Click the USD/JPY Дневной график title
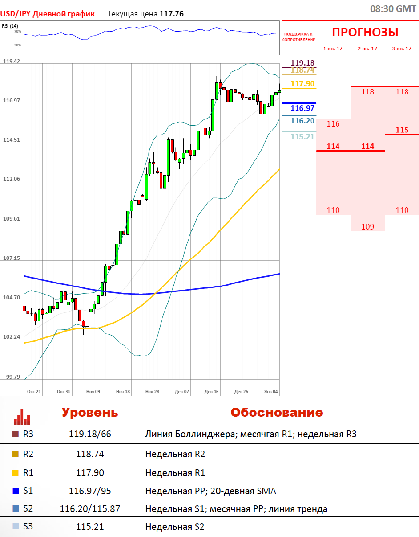Screen dimensions: 419x537 click(x=48, y=14)
